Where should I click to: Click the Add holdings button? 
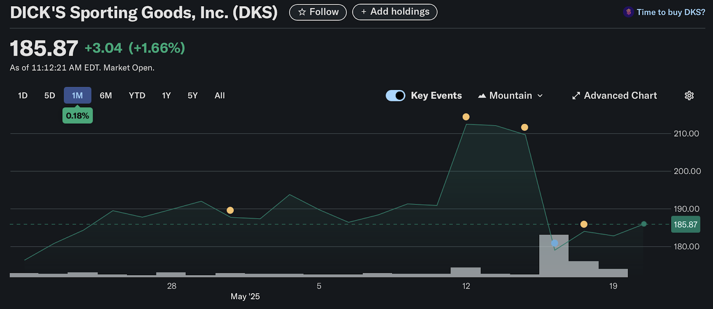click(x=395, y=12)
